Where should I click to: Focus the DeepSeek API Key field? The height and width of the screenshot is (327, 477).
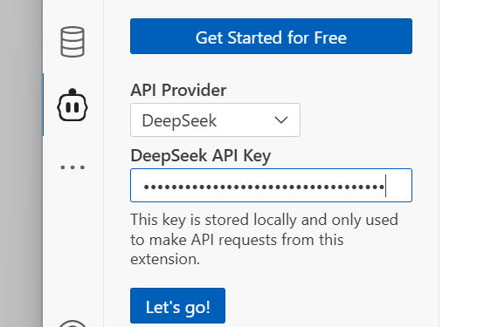point(271,185)
